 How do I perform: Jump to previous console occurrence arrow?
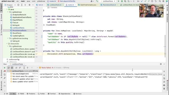(164, 72)
